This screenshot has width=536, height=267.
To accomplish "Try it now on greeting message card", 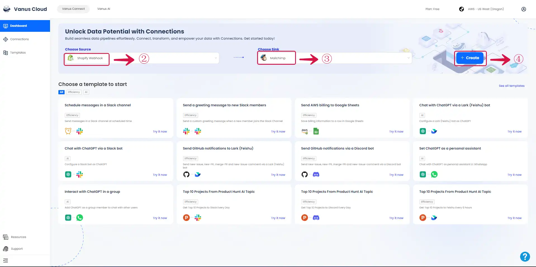I will click(x=278, y=131).
